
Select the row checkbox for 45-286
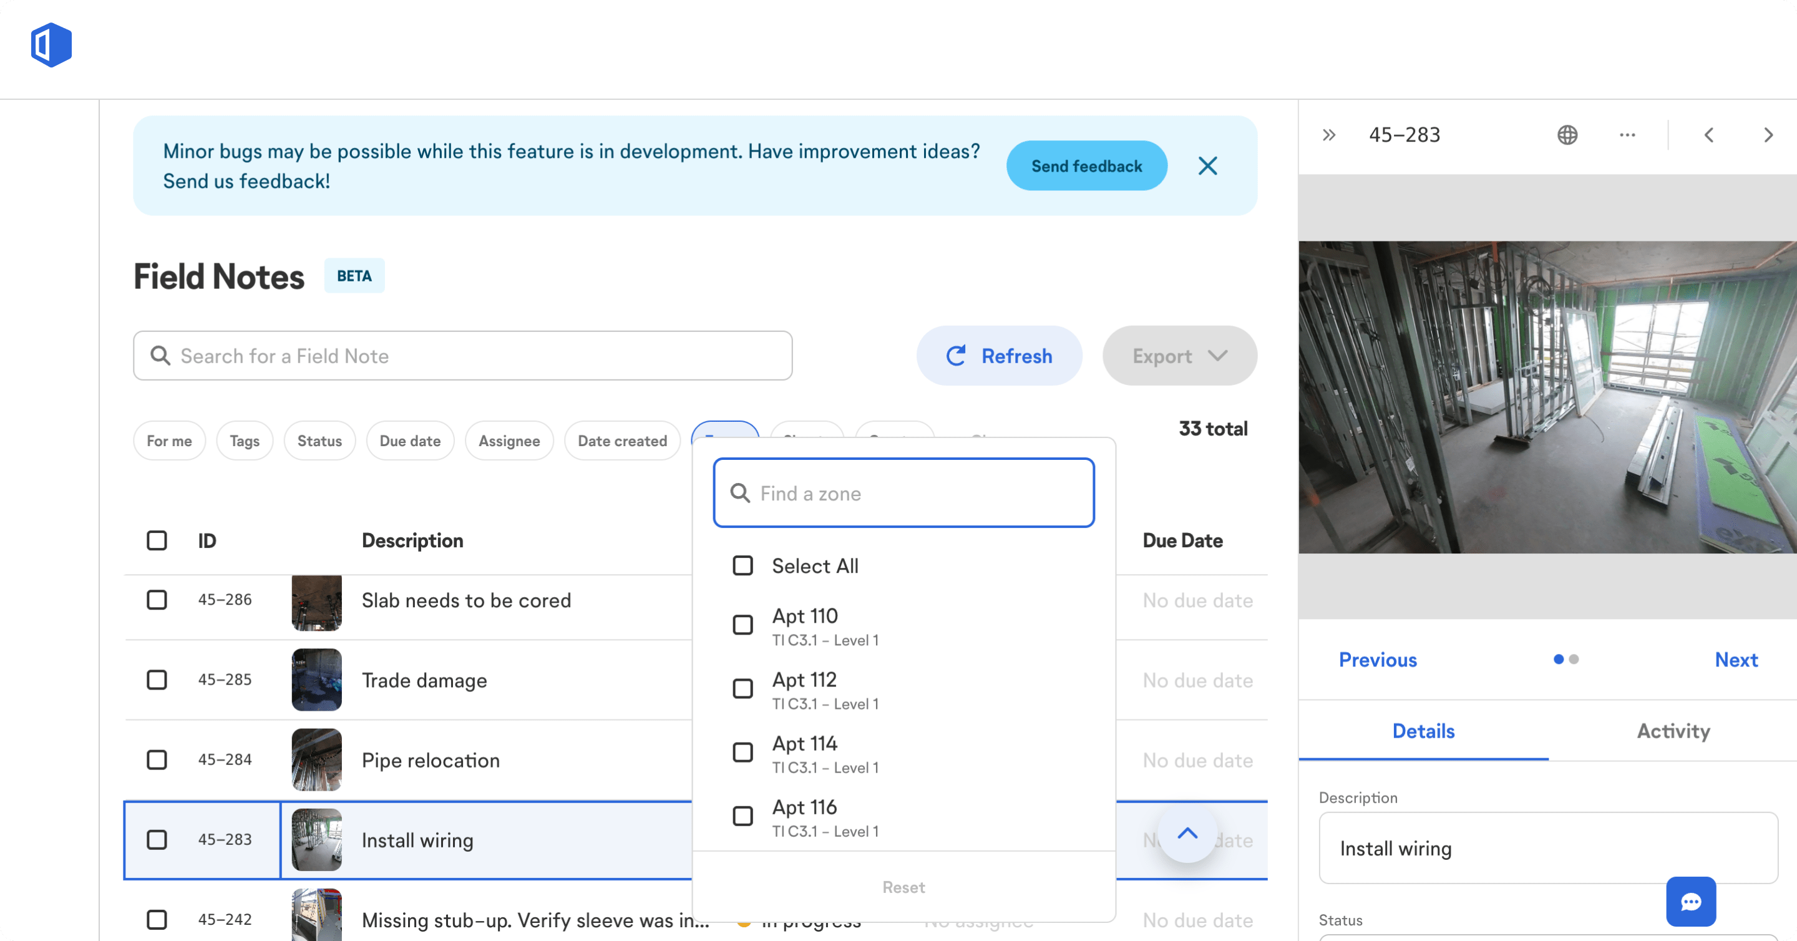157,600
